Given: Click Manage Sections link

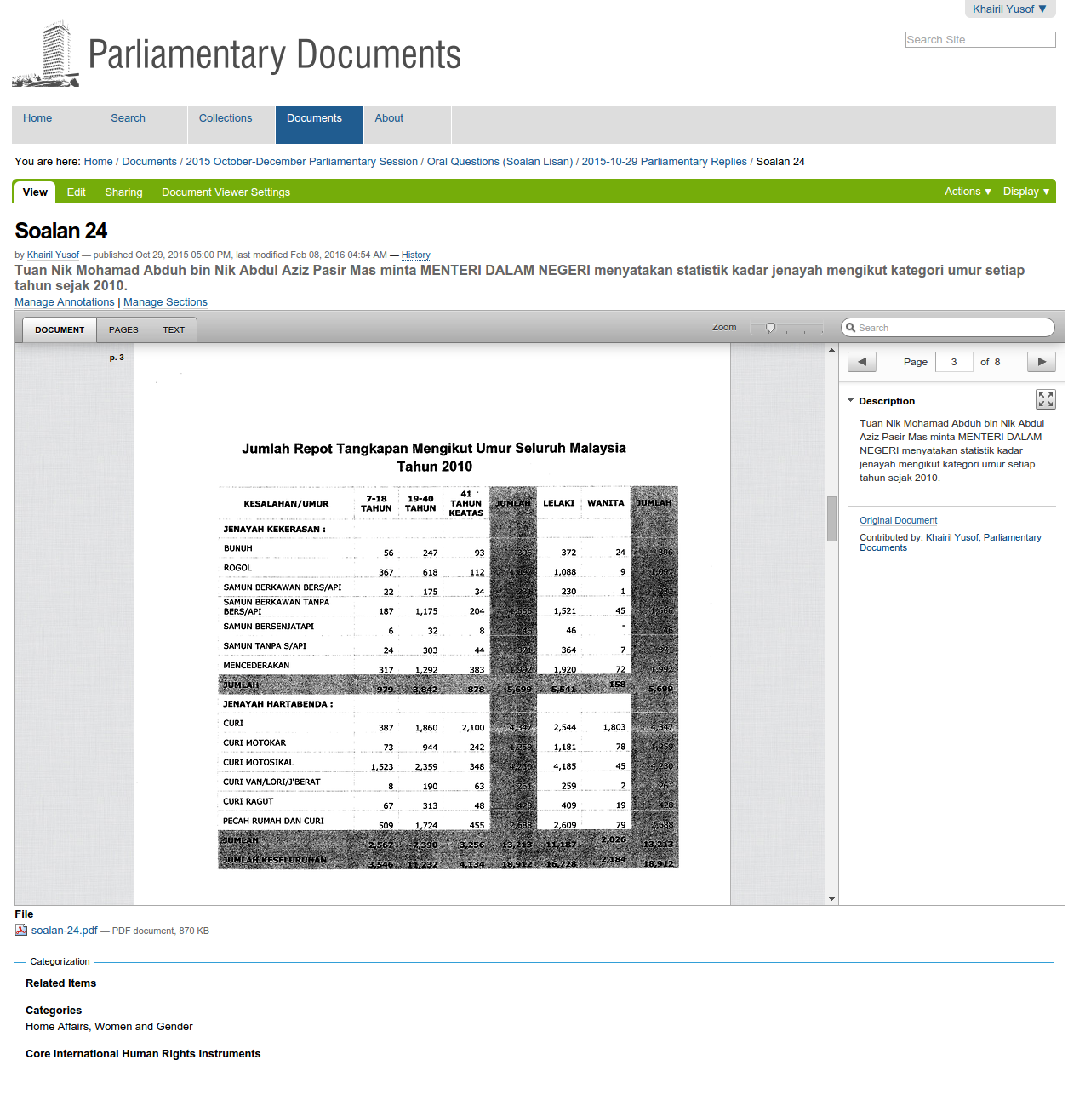Looking at the screenshot, I should click(165, 302).
